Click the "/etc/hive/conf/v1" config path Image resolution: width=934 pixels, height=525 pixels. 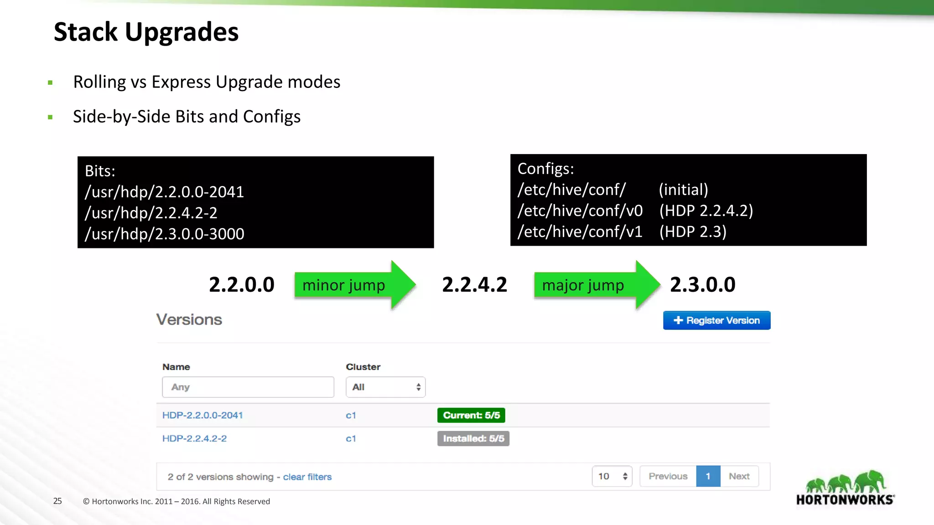coord(580,232)
